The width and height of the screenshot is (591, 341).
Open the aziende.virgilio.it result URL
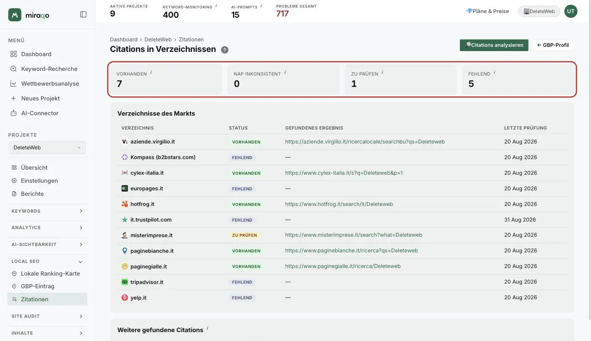click(365, 142)
